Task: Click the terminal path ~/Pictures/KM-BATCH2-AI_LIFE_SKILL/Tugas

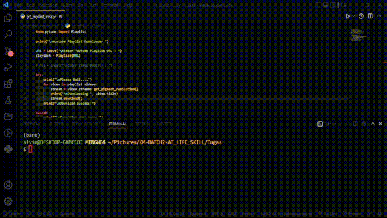Action: pos(164,142)
